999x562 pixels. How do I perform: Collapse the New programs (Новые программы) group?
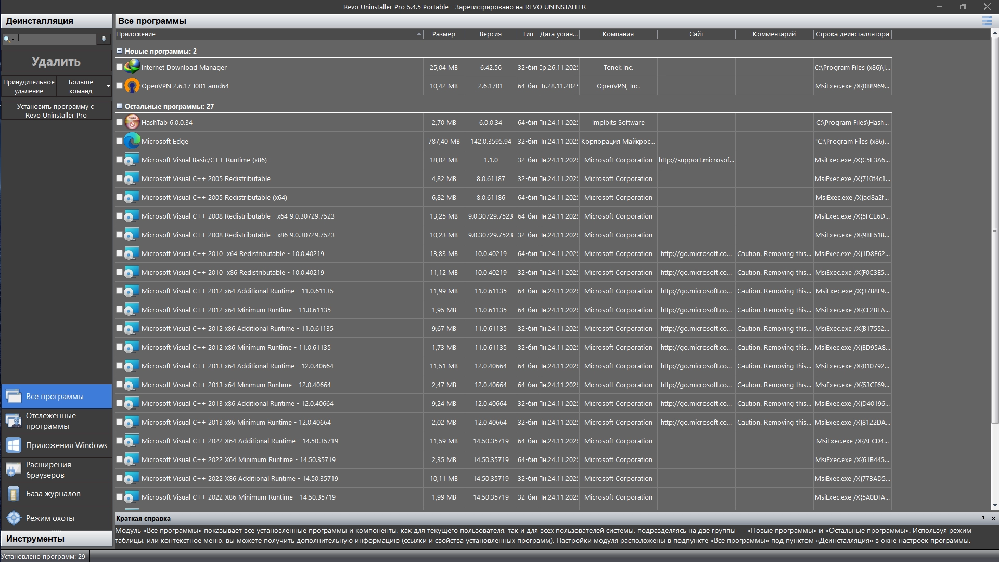(119, 51)
